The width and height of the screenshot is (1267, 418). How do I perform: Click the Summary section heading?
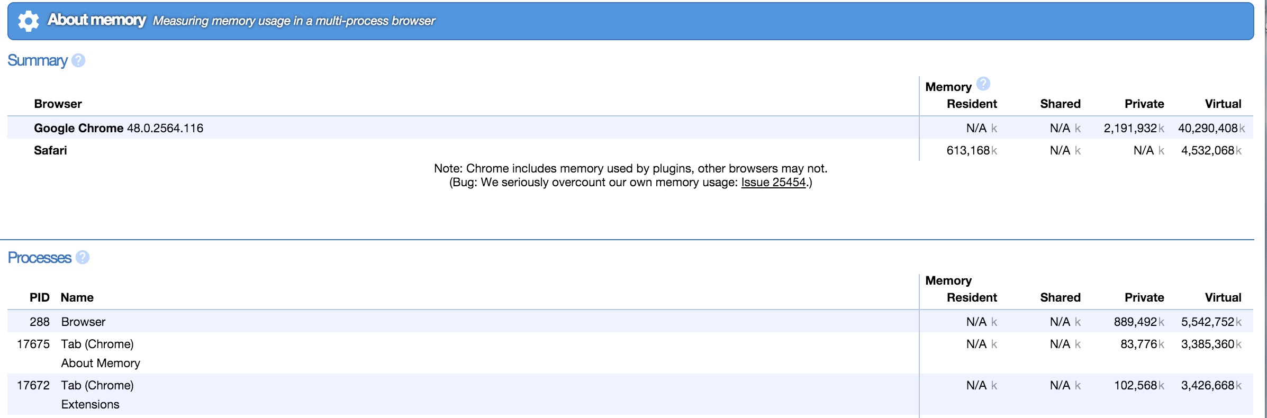(x=38, y=61)
